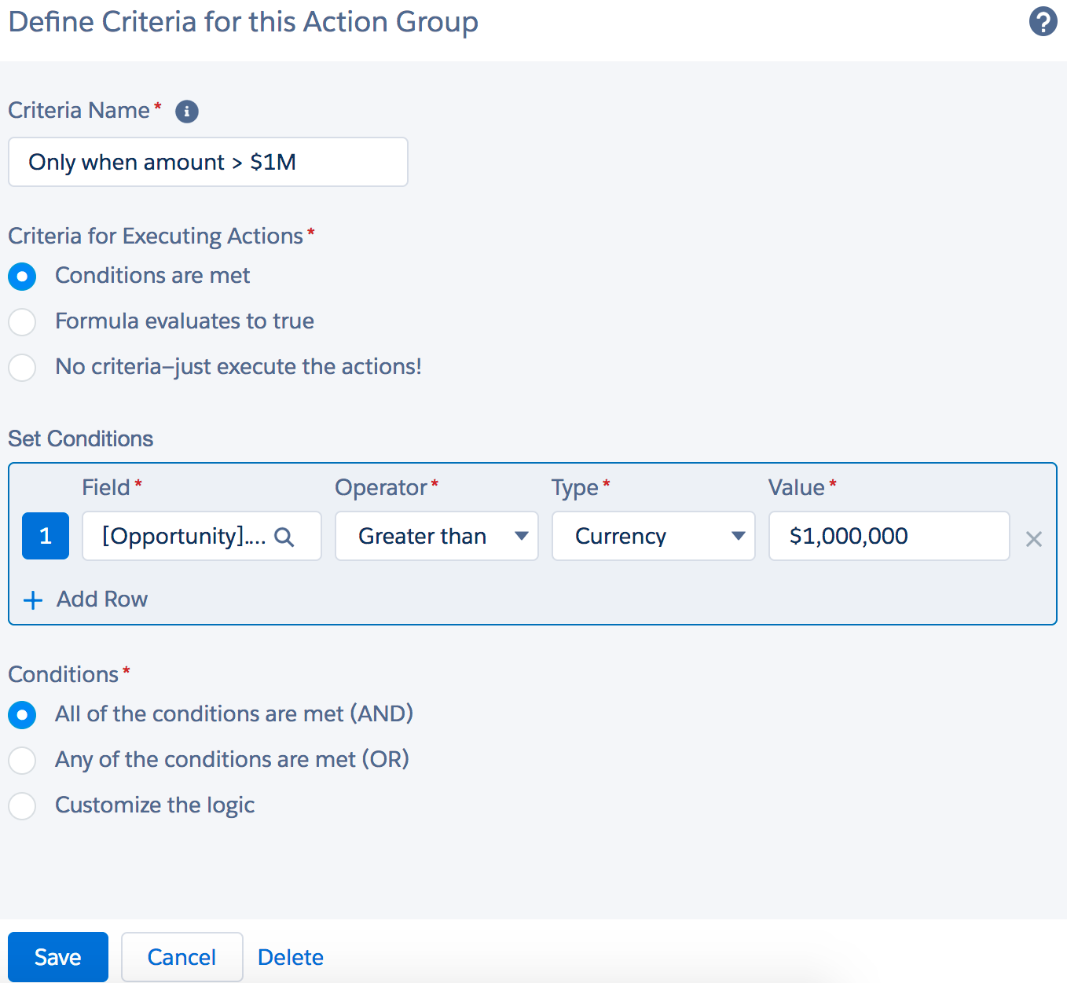
Task: Enable 'Customize the logic' option
Action: pyautogui.click(x=22, y=806)
